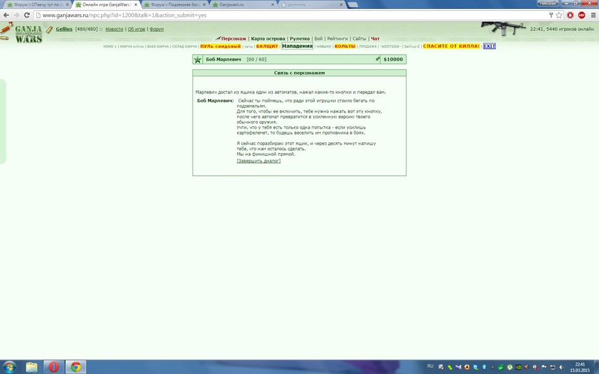Click the blue EXIT button

(x=490, y=46)
